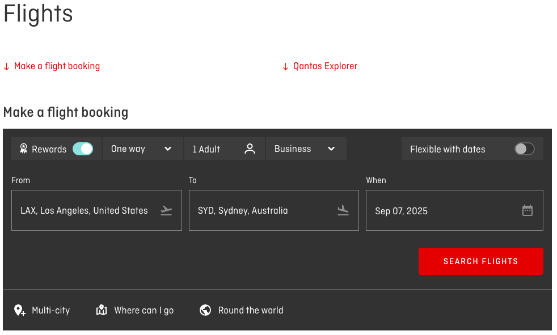Open the Business cabin class dropdown
The width and height of the screenshot is (557, 335).
click(306, 149)
